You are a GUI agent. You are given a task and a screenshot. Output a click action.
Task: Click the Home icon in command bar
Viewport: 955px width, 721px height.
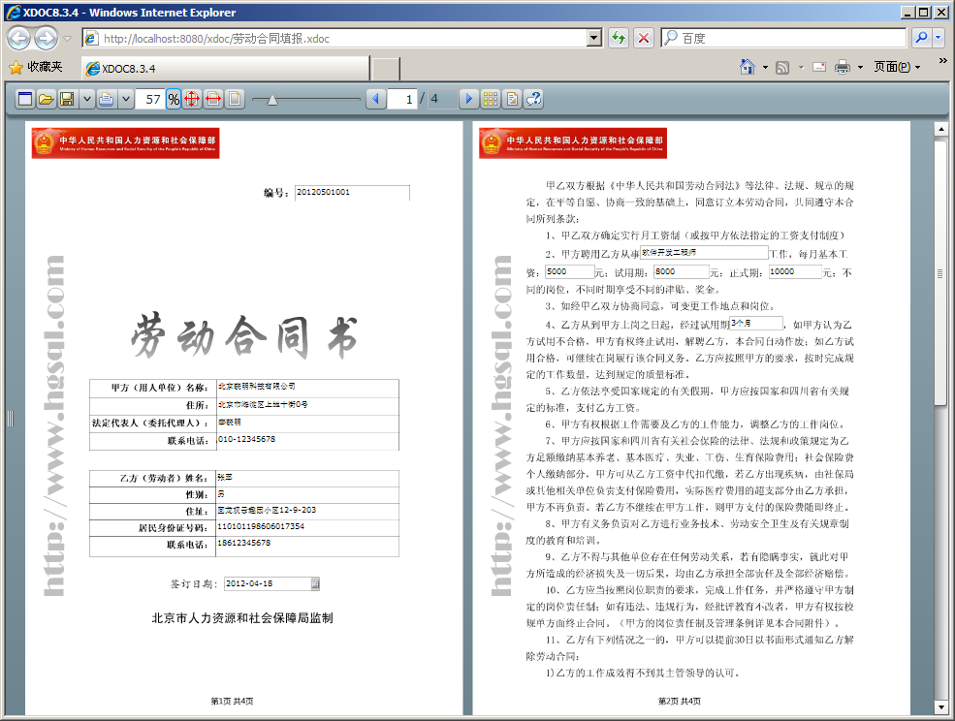pyautogui.click(x=748, y=67)
